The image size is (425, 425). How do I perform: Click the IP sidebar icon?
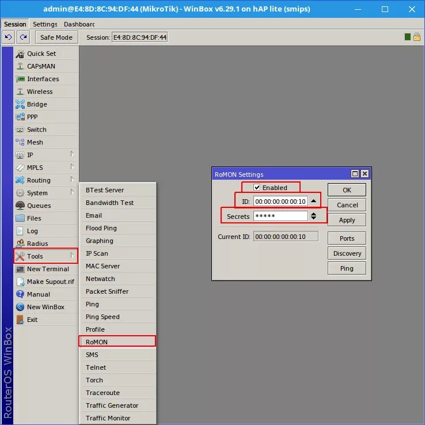(20, 155)
